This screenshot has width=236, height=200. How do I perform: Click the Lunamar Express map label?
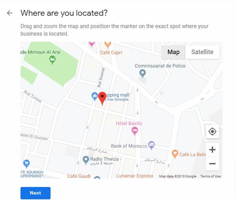135,176
